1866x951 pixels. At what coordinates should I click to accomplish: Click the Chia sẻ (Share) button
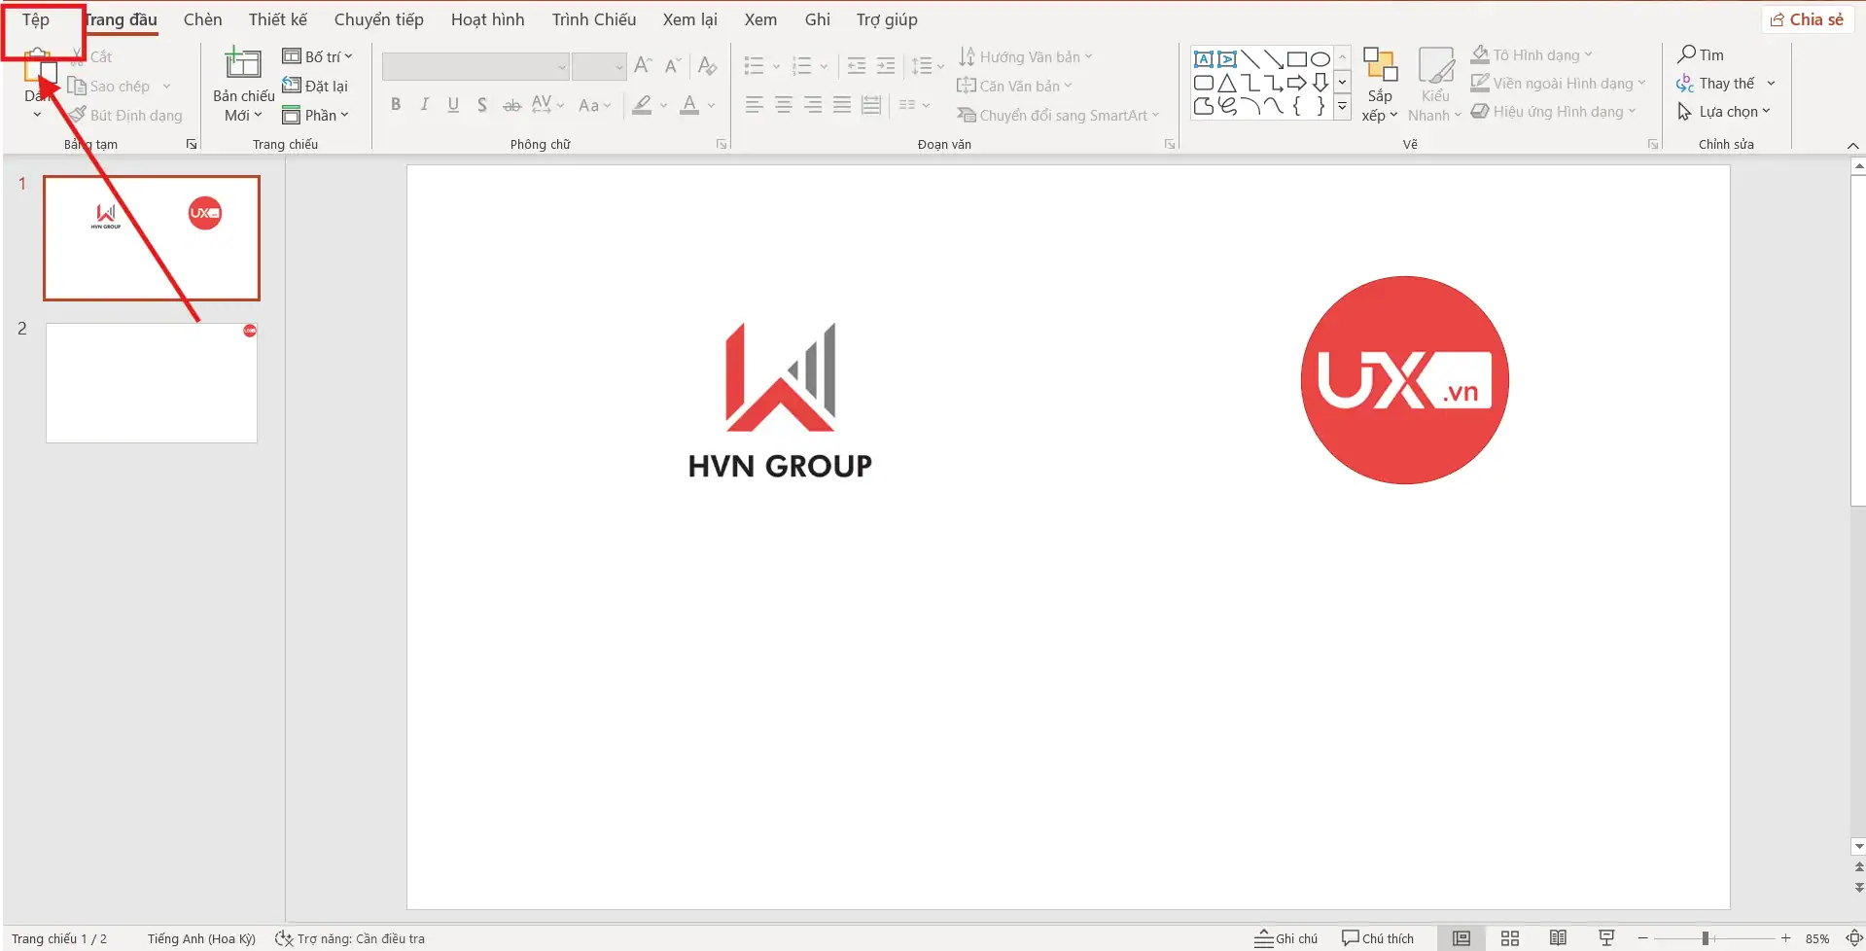click(1807, 19)
